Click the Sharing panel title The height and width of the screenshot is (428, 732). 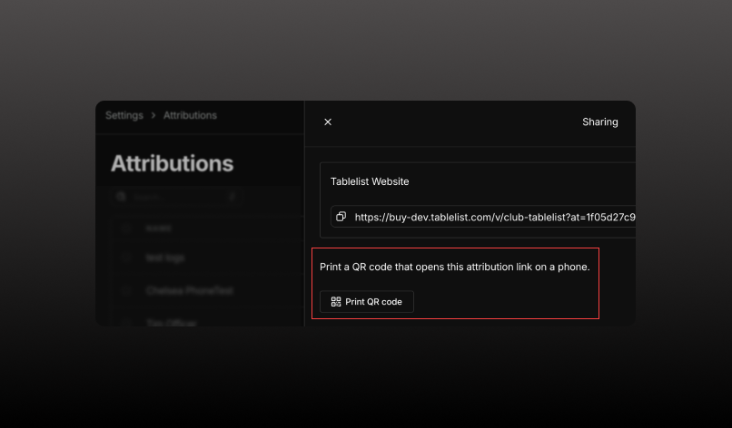[600, 122]
